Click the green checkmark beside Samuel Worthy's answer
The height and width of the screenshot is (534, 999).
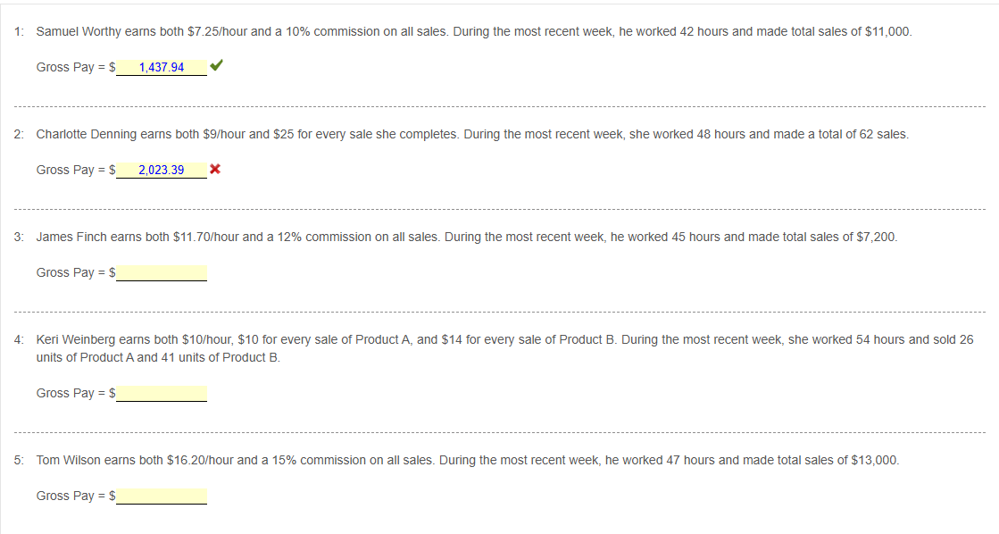point(217,65)
